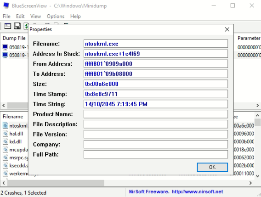Screen dimensions: 261x197
Task: Sort by Dump File column header
Action: (15, 38)
